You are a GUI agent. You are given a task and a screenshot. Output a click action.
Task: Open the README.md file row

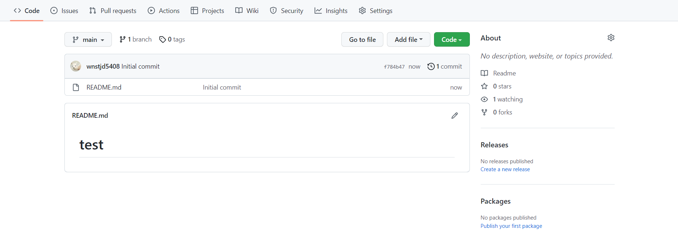point(267,87)
